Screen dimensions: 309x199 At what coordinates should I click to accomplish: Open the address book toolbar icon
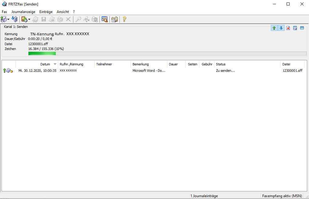click(114, 19)
